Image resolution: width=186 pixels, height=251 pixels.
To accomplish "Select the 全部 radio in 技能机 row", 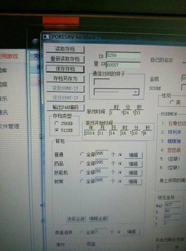I will (x=82, y=172).
